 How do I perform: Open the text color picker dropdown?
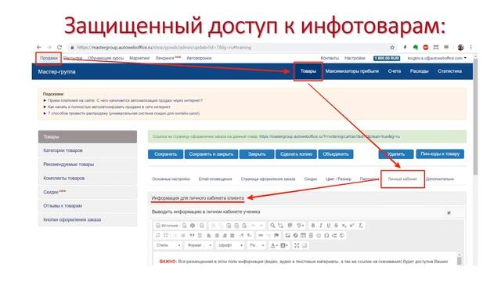pos(274,245)
